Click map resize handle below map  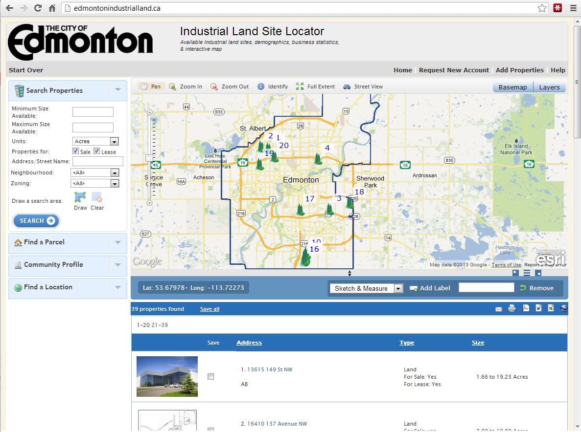[349, 273]
